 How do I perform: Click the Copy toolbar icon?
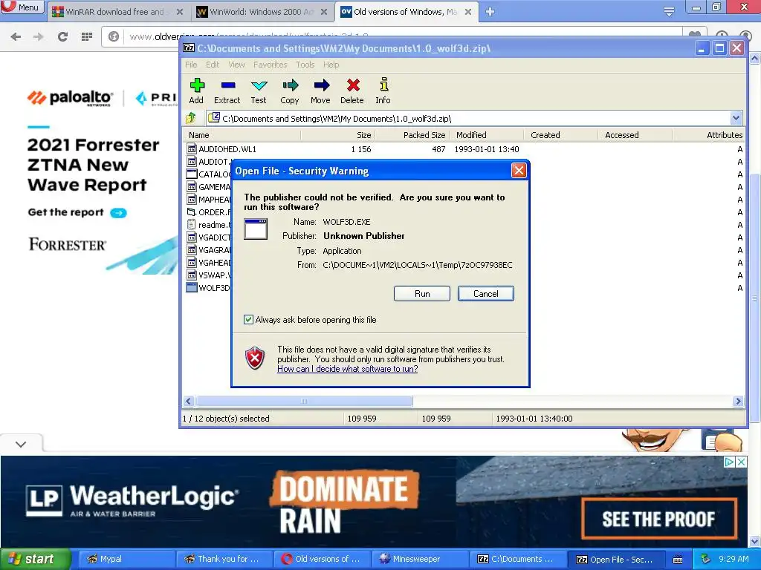coord(290,86)
